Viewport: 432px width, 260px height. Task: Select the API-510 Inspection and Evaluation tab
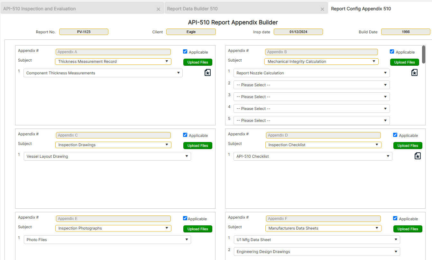click(x=39, y=9)
